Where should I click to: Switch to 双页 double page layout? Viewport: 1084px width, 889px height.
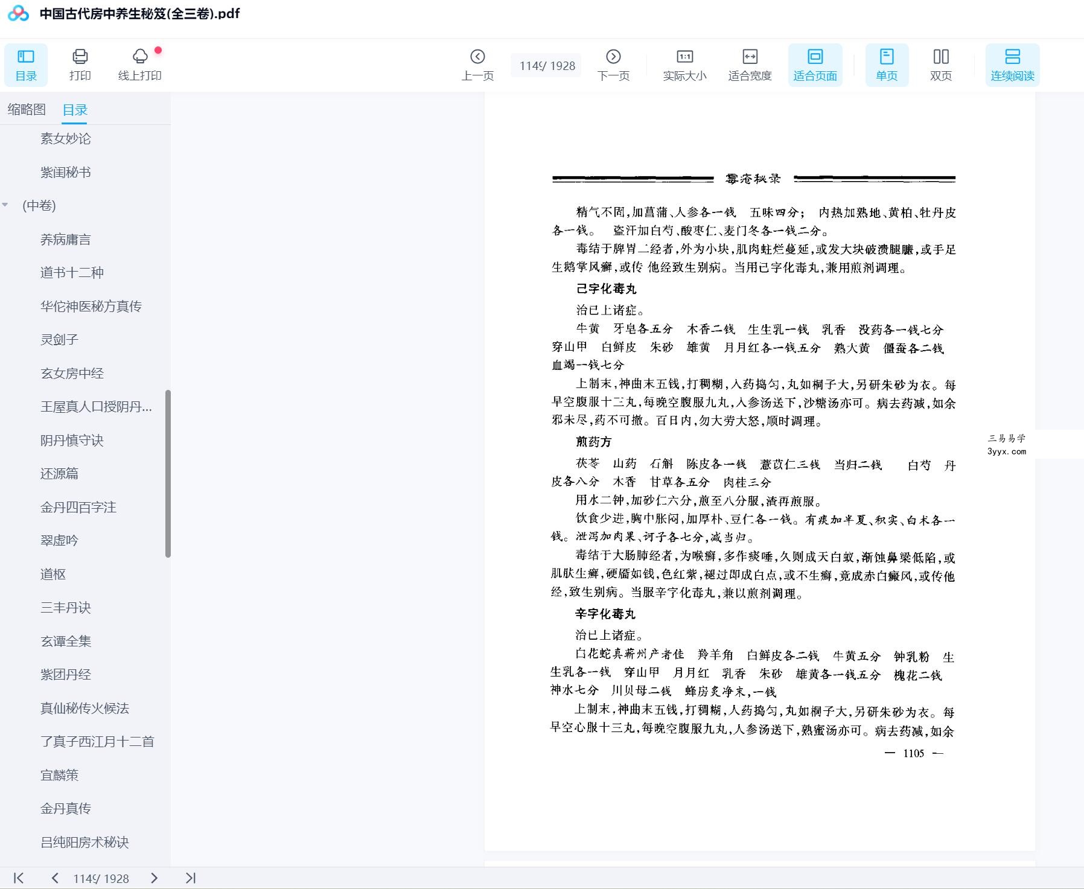941,65
